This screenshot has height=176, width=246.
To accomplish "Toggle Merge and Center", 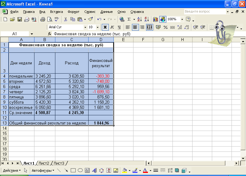I will coord(149,27).
